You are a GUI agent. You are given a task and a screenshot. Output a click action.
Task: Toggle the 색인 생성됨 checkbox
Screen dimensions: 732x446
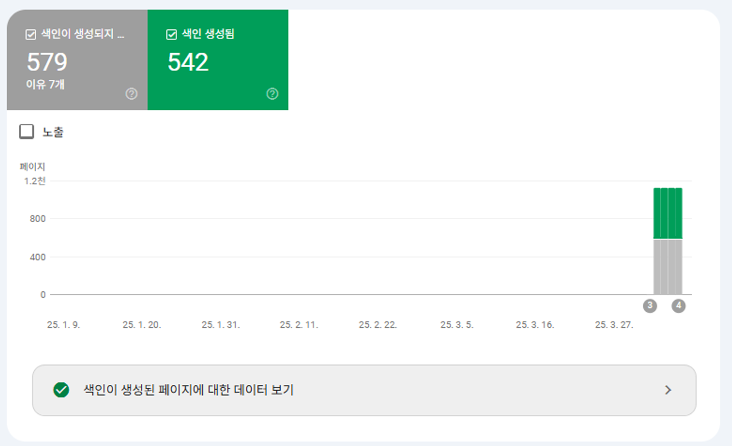click(x=171, y=35)
